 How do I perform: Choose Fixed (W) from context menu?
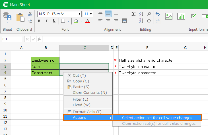click(x=88, y=105)
